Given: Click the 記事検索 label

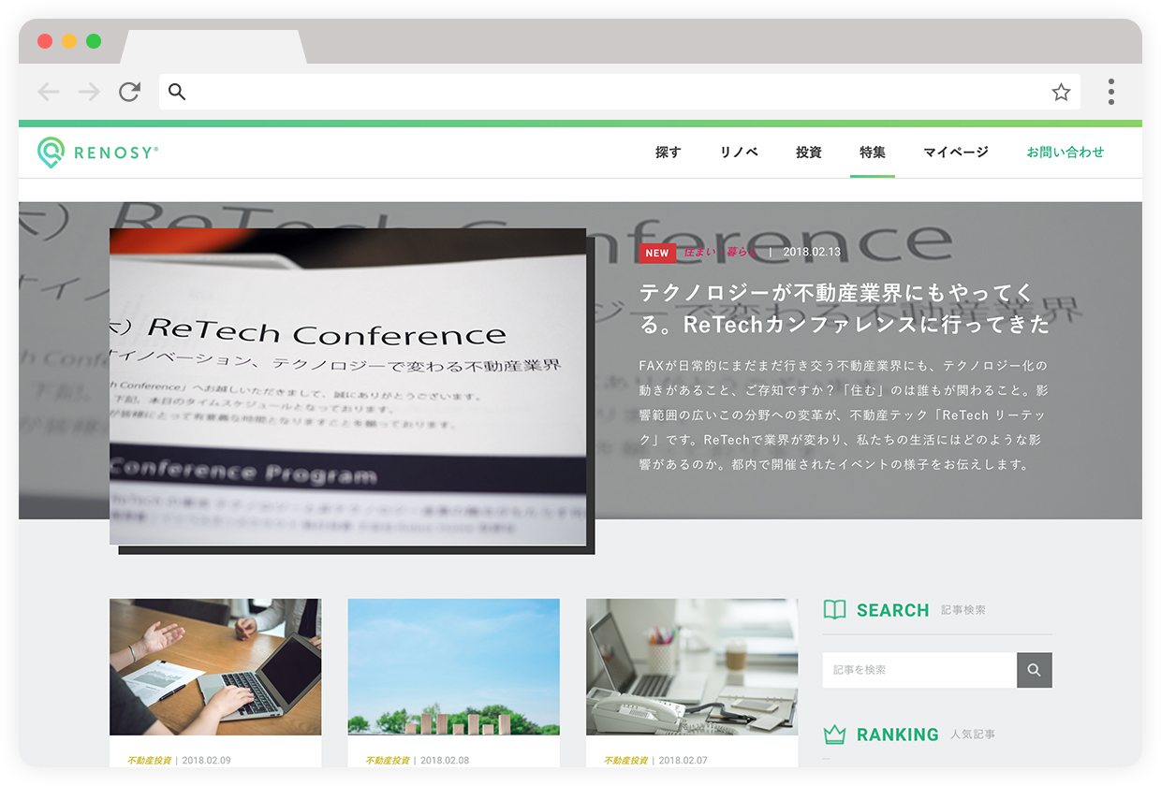Looking at the screenshot, I should coord(963,611).
